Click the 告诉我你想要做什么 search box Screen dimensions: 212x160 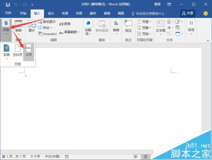pyautogui.click(x=148, y=14)
